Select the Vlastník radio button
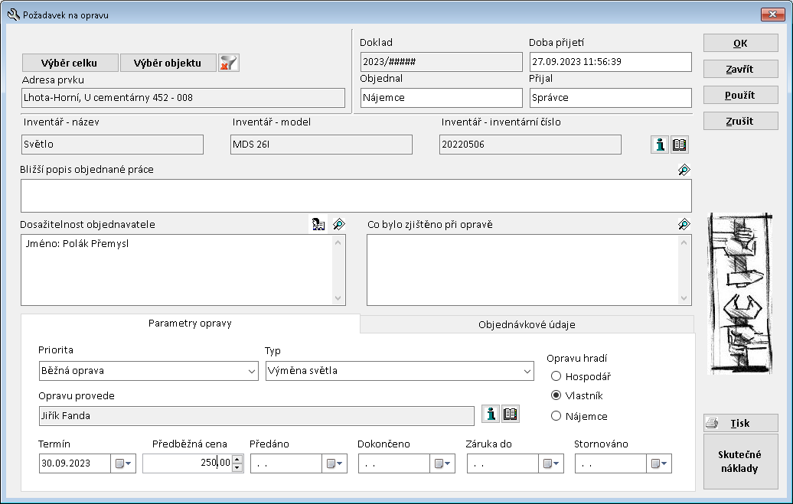 [x=556, y=396]
